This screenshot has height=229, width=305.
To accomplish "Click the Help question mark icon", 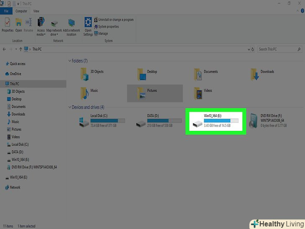I will click(302, 11).
